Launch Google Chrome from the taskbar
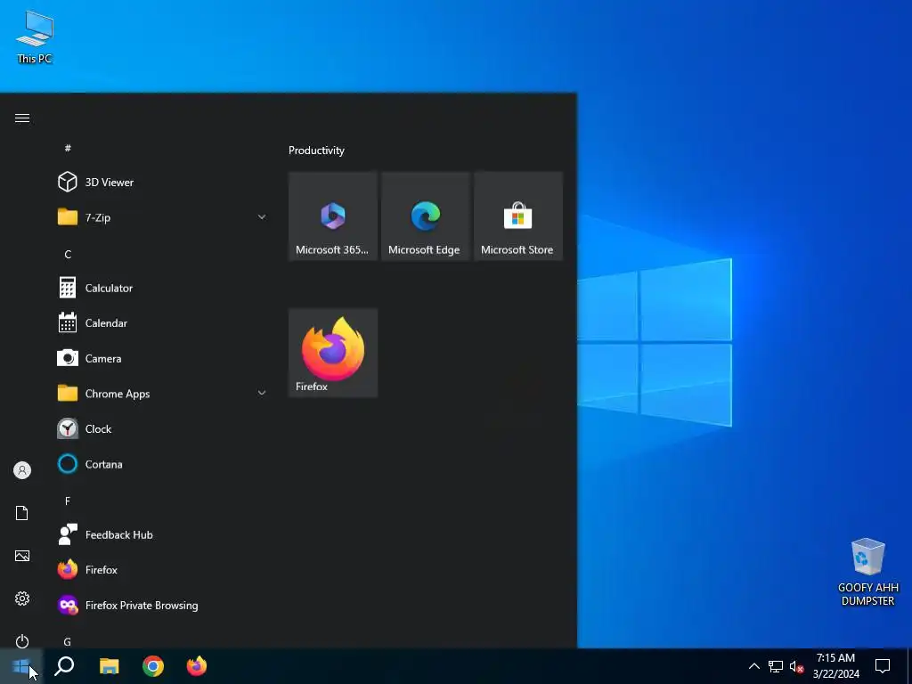The height and width of the screenshot is (684, 912). click(153, 666)
